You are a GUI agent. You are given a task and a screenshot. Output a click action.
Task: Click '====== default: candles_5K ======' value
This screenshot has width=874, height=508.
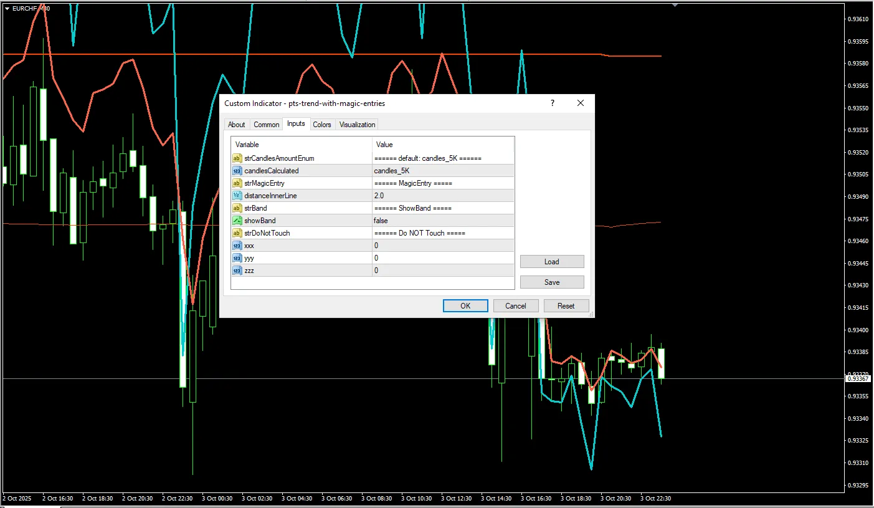428,158
